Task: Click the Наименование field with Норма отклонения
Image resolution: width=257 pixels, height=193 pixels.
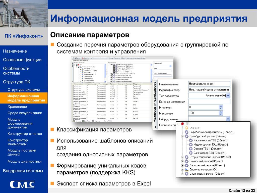Action: click(209, 84)
